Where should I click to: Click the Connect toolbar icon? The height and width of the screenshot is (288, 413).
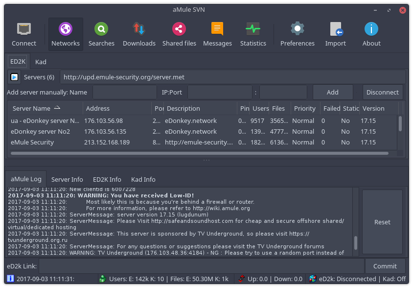(24, 29)
